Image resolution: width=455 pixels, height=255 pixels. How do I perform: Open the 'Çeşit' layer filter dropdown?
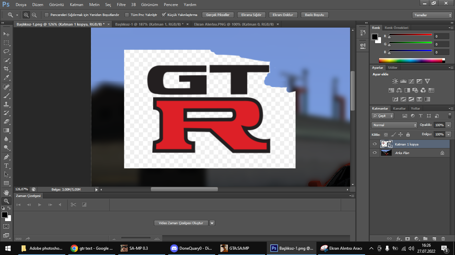pos(382,116)
